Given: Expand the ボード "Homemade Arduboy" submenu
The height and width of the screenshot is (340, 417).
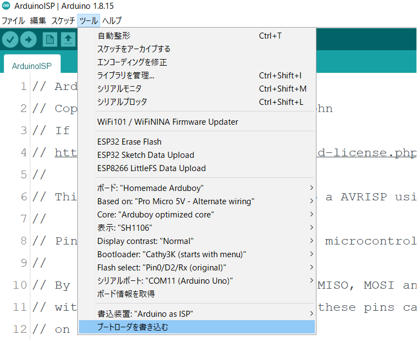Looking at the screenshot, I should pos(197,188).
